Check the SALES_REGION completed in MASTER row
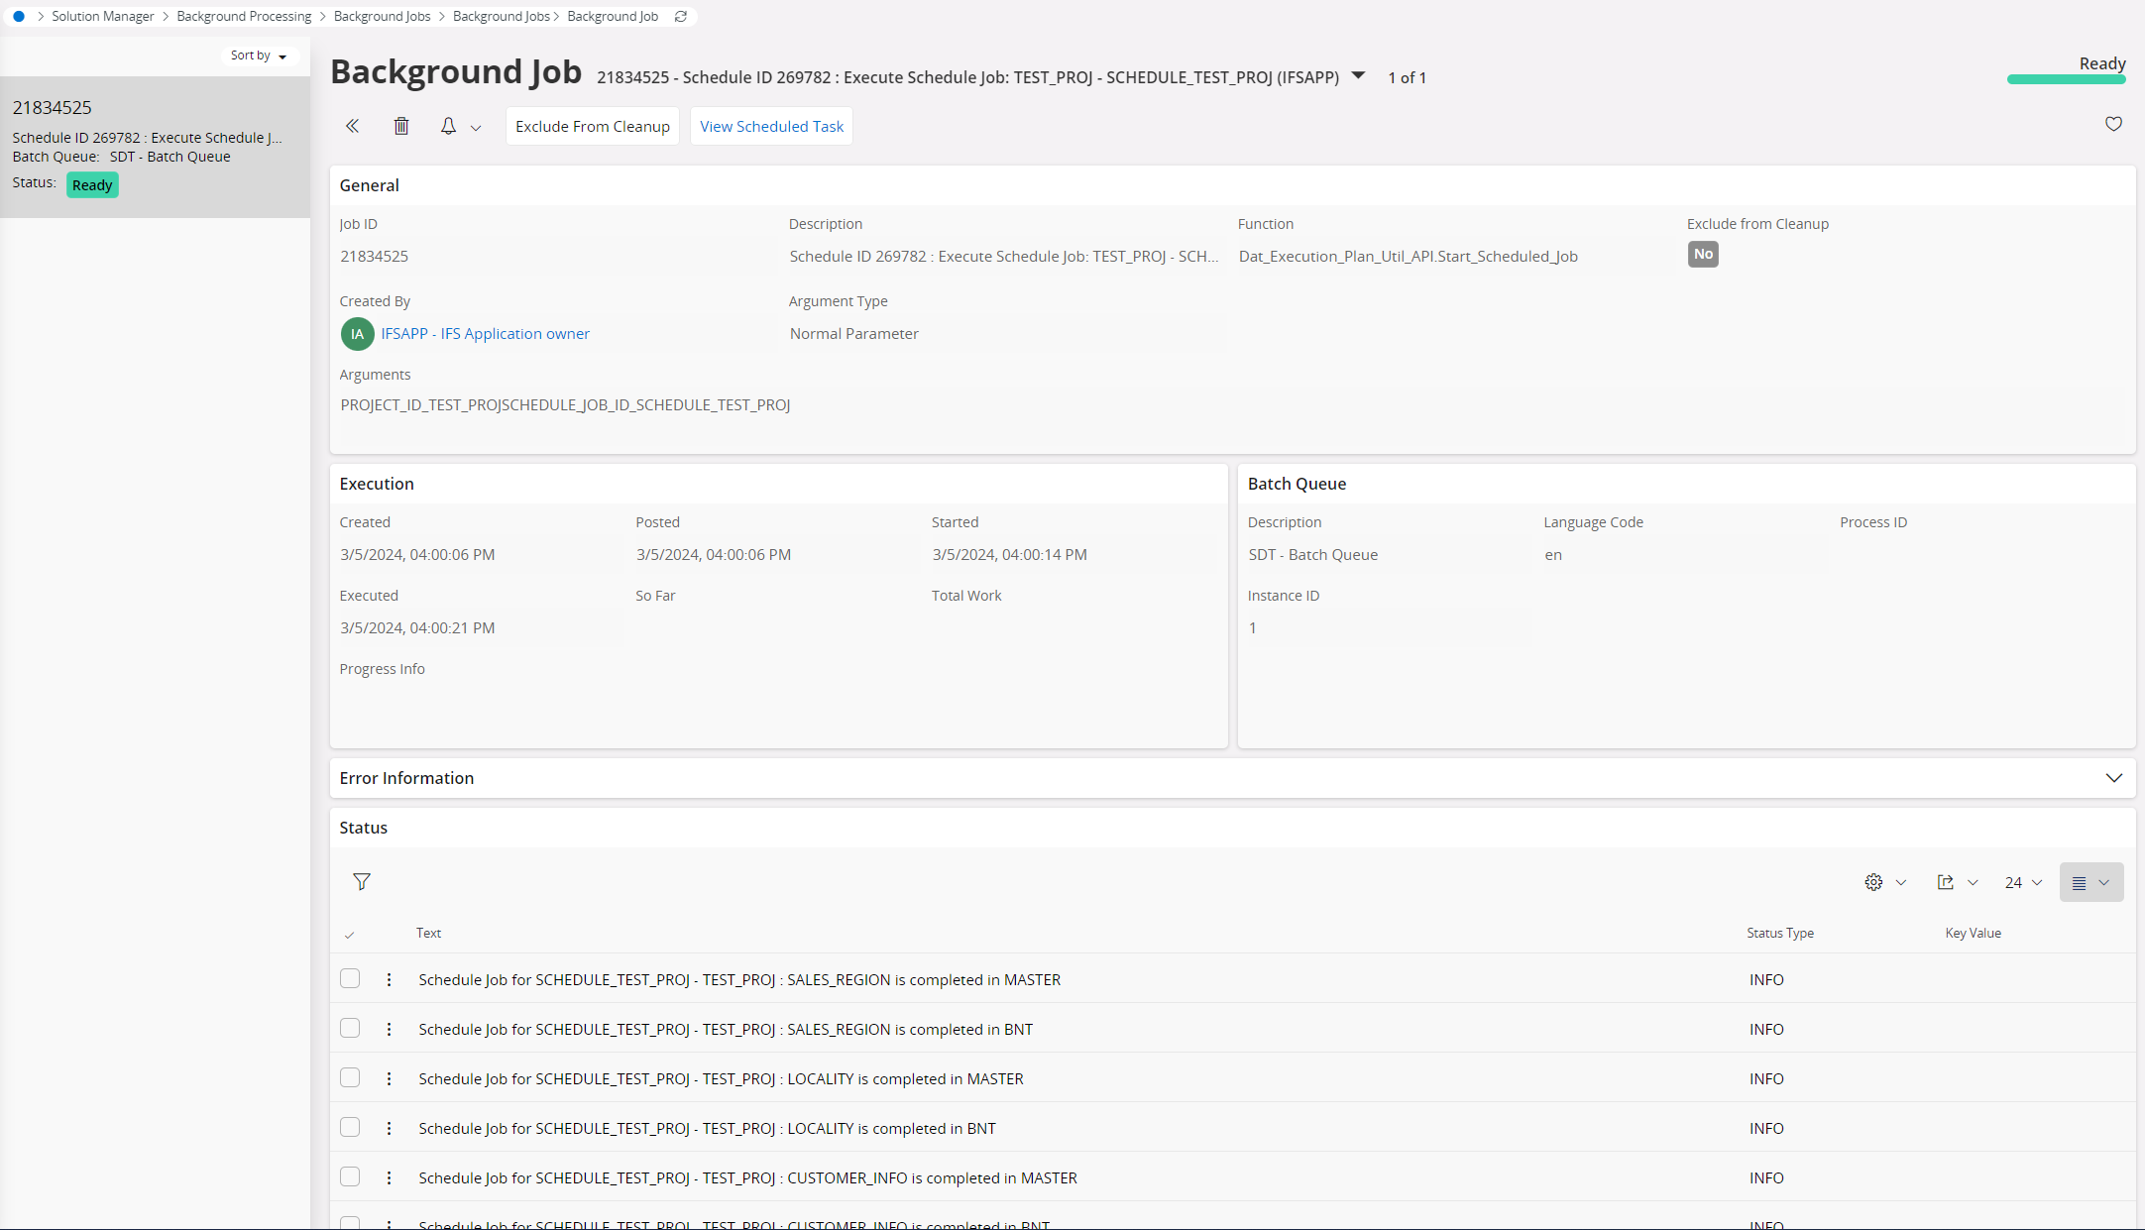This screenshot has width=2145, height=1230. (x=350, y=978)
